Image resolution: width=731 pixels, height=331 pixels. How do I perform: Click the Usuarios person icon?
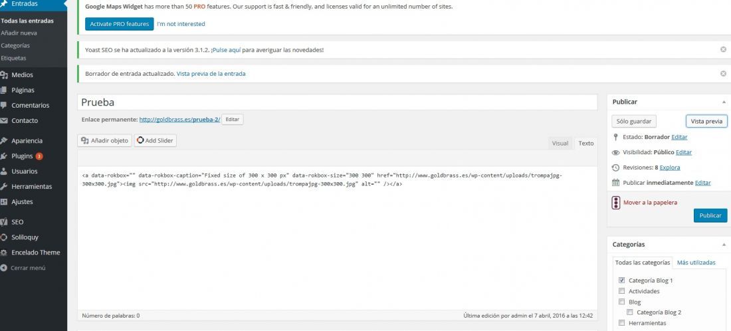(4, 171)
